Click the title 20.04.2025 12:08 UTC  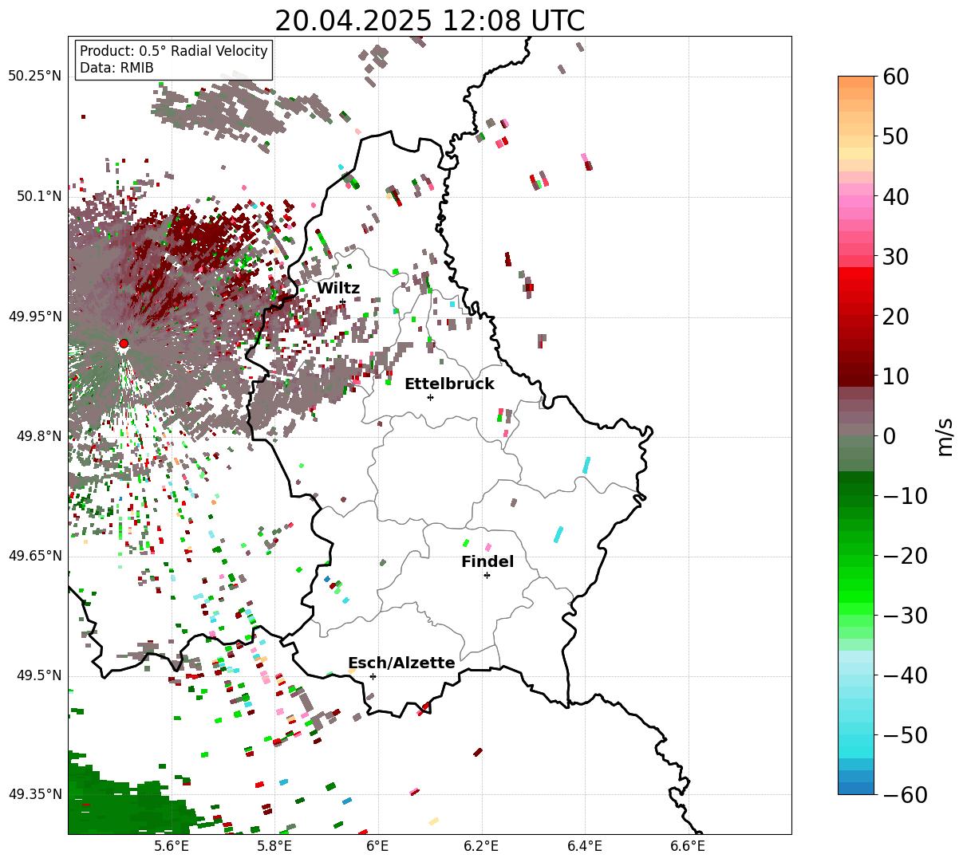[429, 20]
